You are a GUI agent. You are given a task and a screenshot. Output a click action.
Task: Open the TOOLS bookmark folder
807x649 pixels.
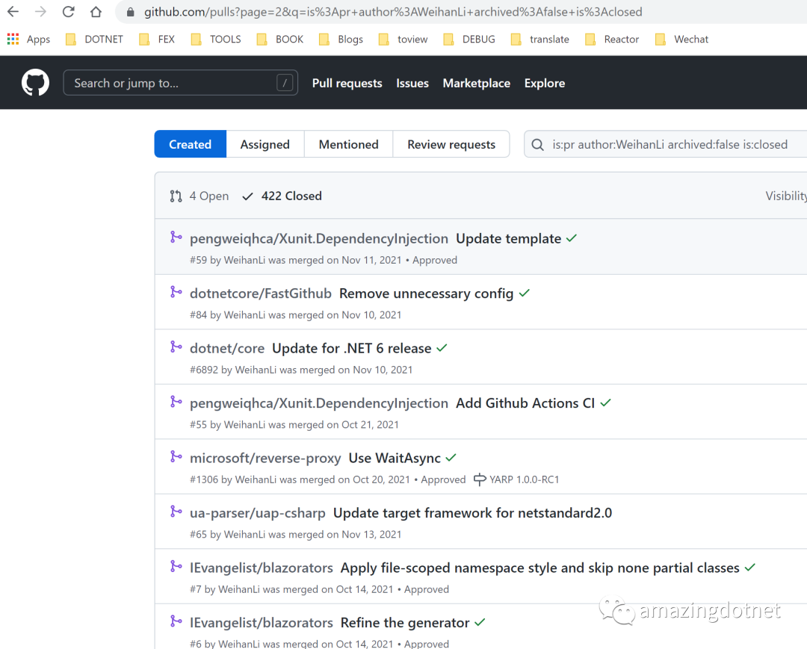tap(216, 39)
